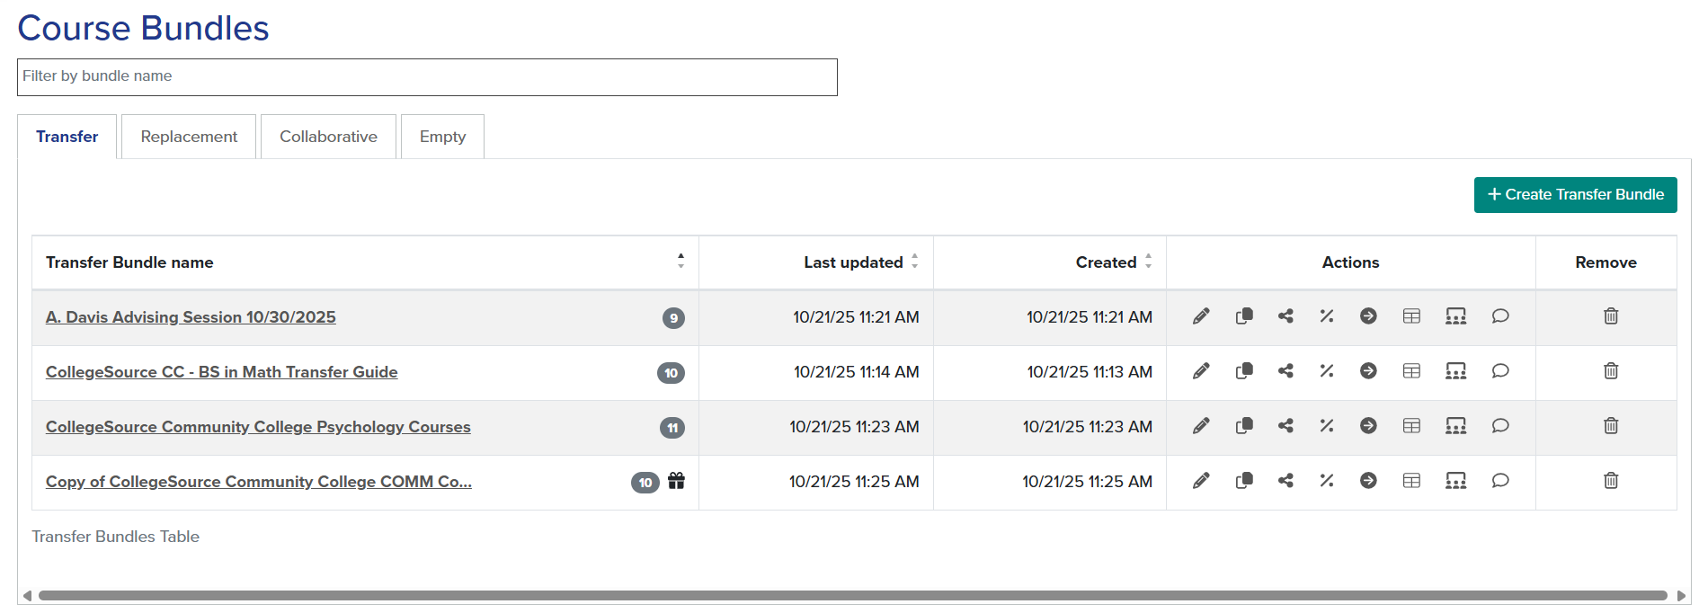
Task: Edit the Psychology Courses bundle
Action: 1201,426
